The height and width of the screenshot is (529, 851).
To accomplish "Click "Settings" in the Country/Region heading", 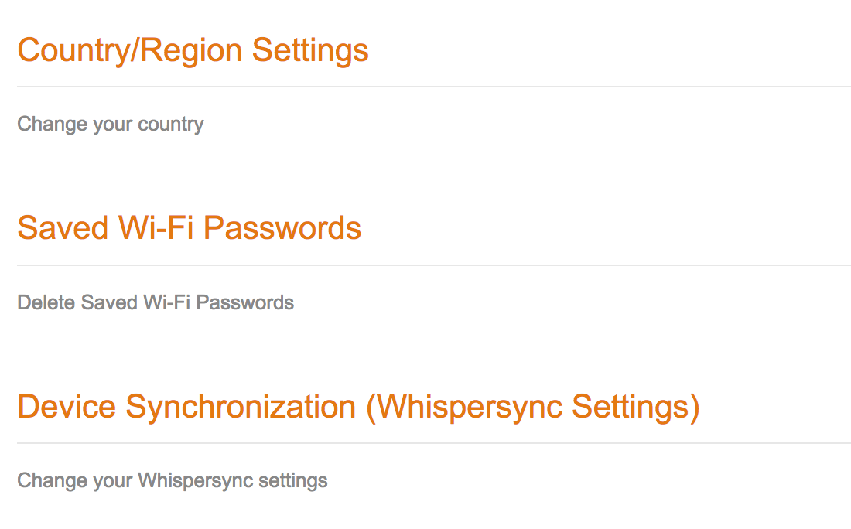I will click(x=310, y=50).
